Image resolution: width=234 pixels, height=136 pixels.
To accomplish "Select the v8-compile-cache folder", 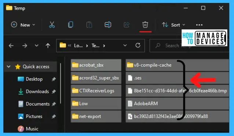I will [x=177, y=65].
